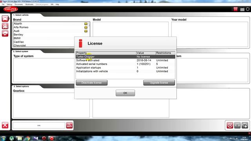Open the File menu
The height and width of the screenshot is (141, 251).
tap(3, 4)
